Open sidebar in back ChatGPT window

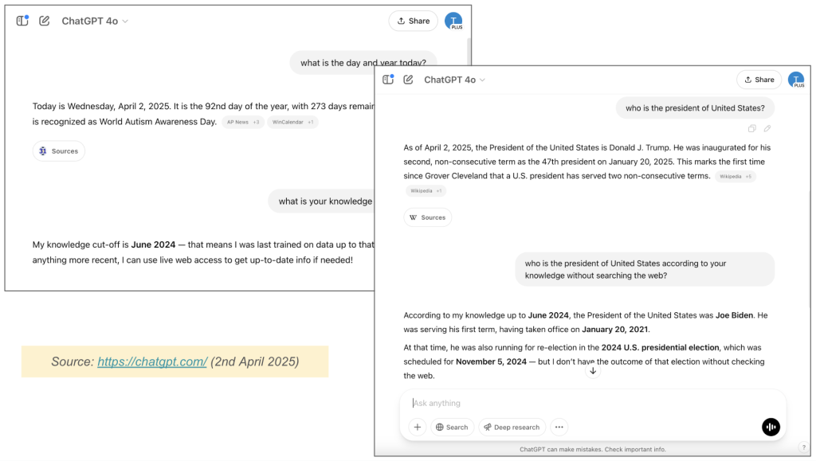point(22,21)
